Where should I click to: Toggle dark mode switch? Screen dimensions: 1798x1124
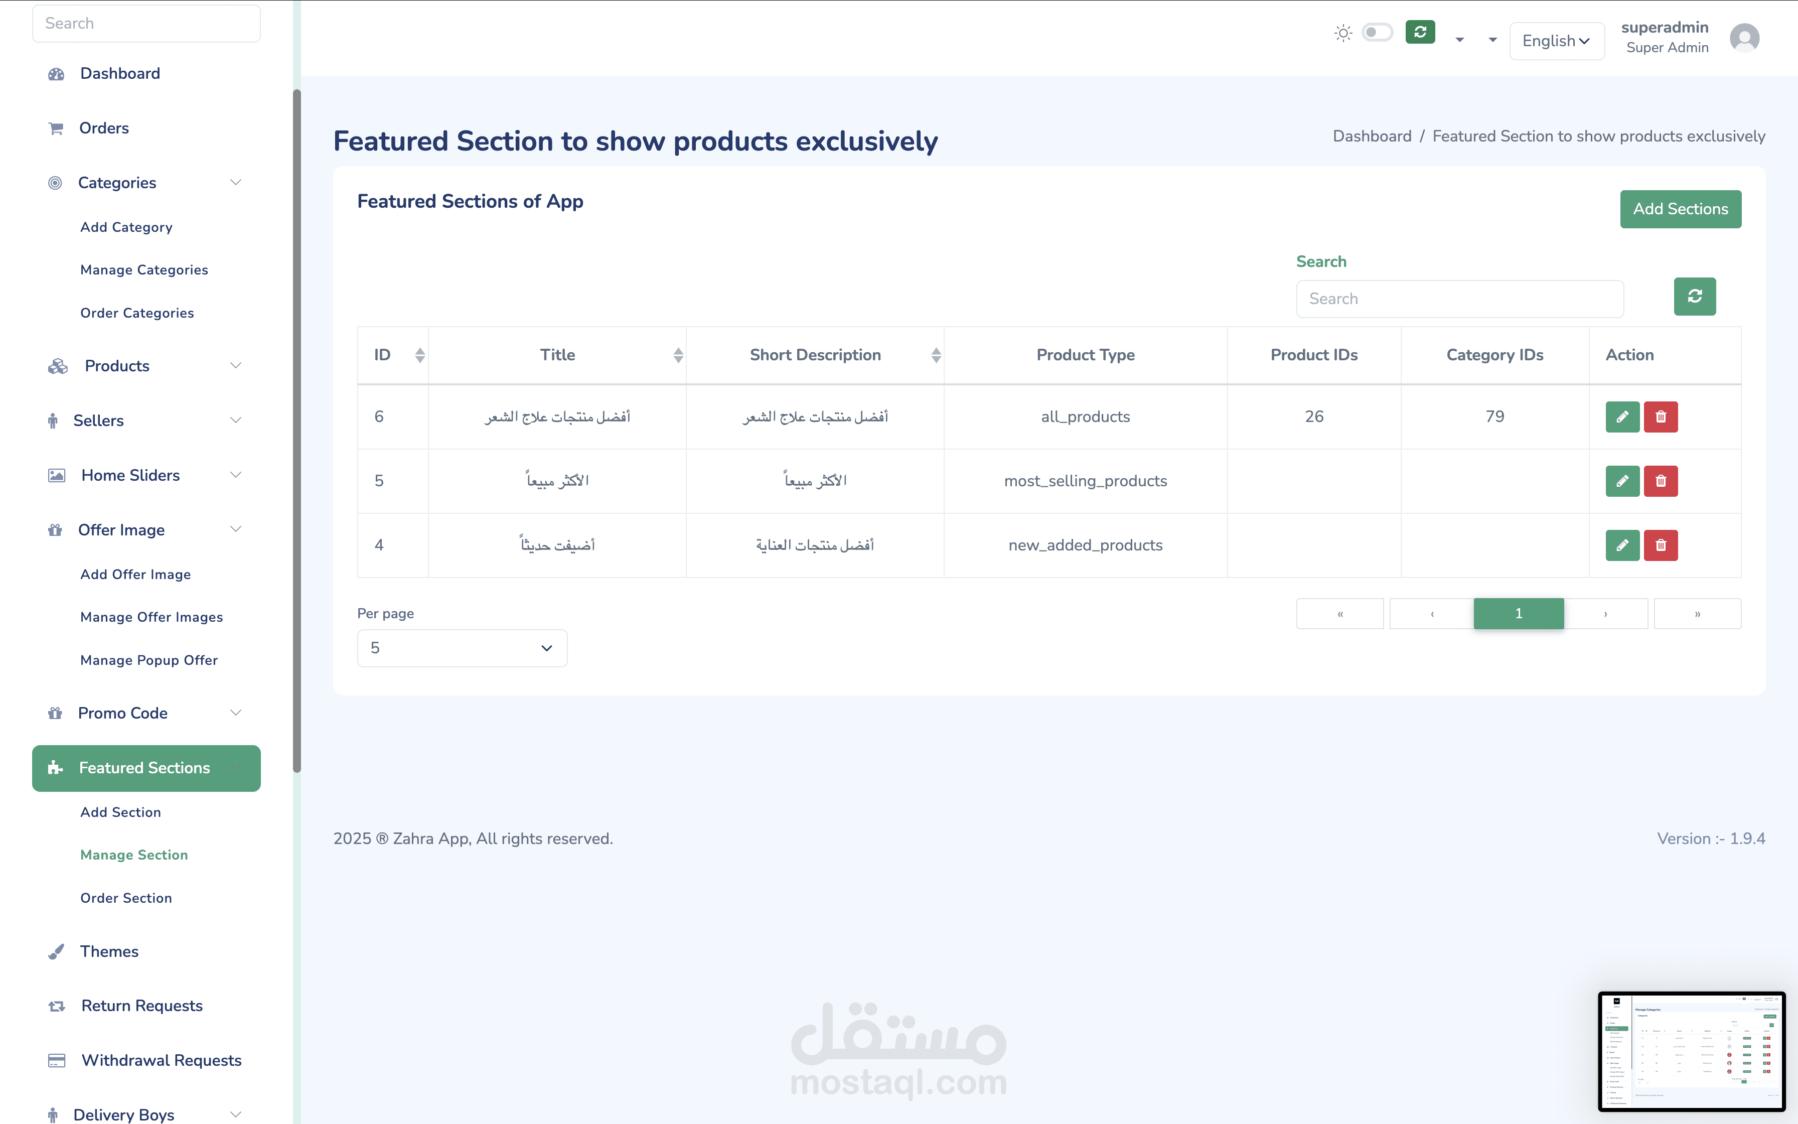click(1377, 33)
